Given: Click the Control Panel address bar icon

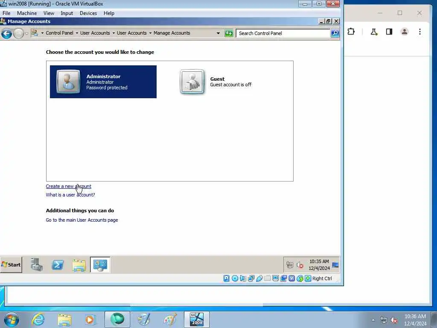Looking at the screenshot, I should [35, 33].
